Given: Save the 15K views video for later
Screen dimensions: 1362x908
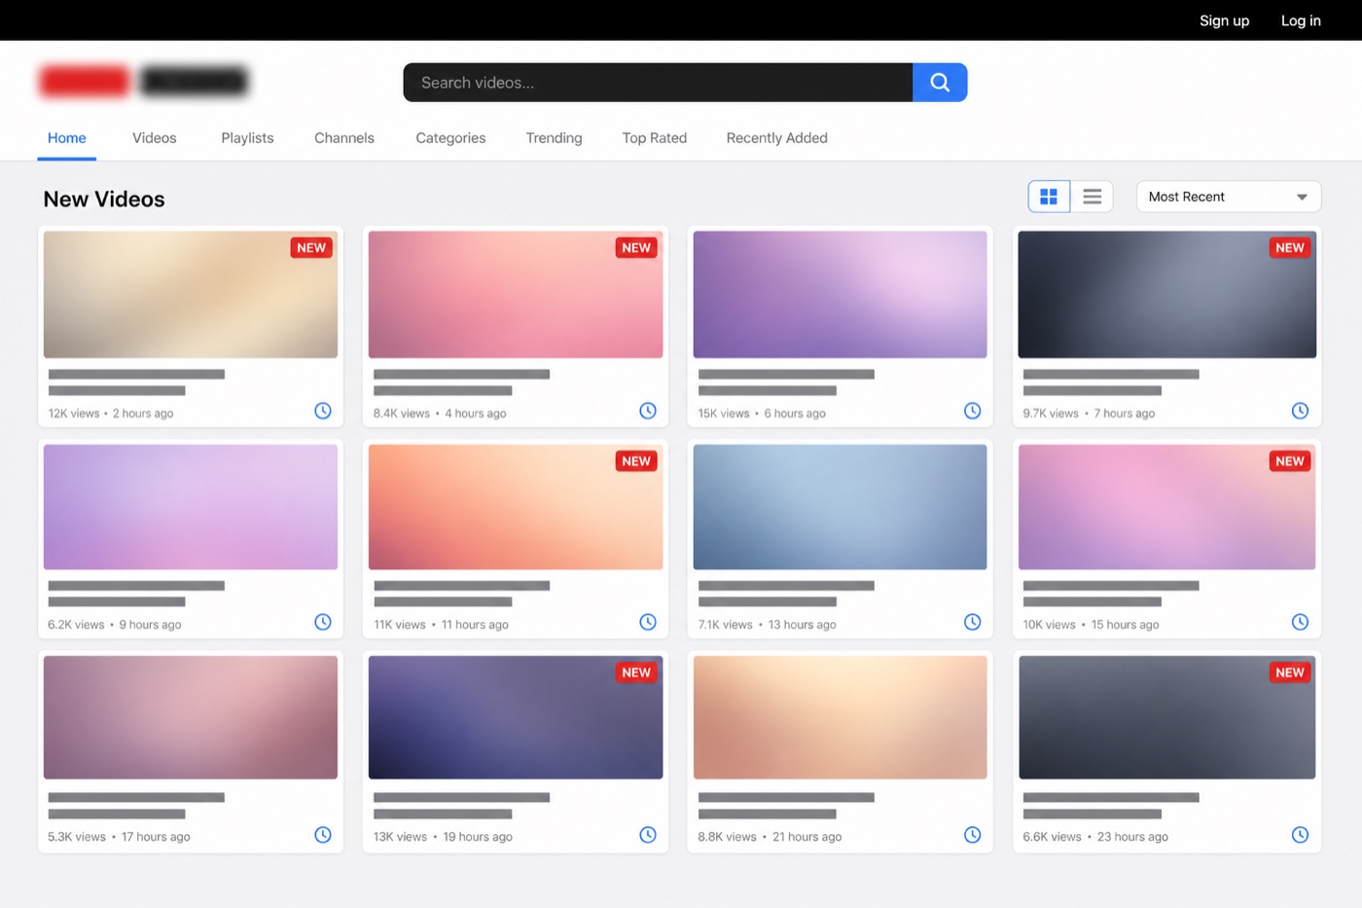Looking at the screenshot, I should (x=972, y=411).
